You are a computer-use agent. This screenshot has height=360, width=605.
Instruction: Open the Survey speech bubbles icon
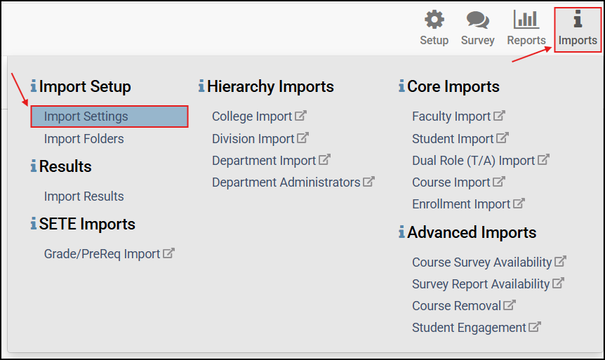(x=477, y=20)
